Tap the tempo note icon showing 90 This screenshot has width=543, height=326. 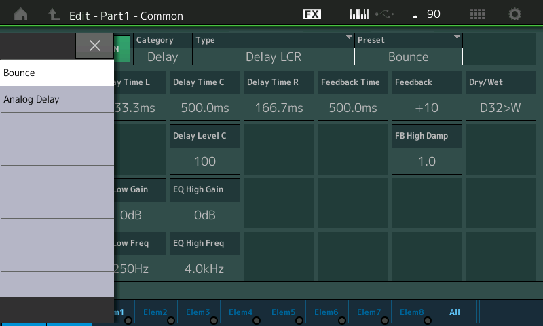pyautogui.click(x=426, y=14)
